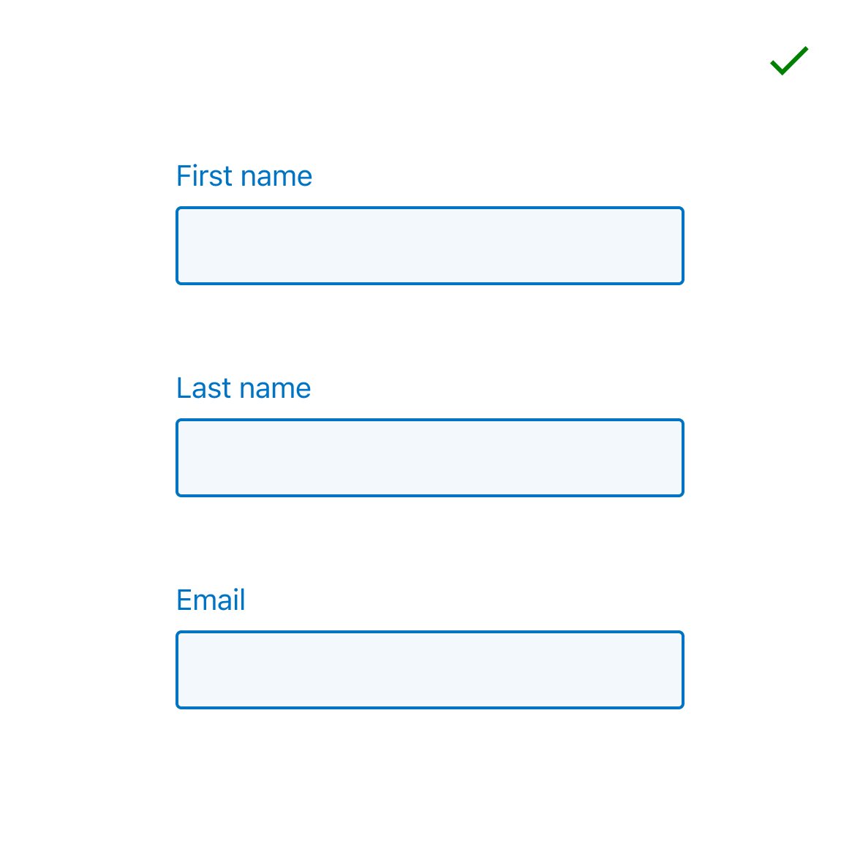Select the text field under Email

click(x=430, y=670)
